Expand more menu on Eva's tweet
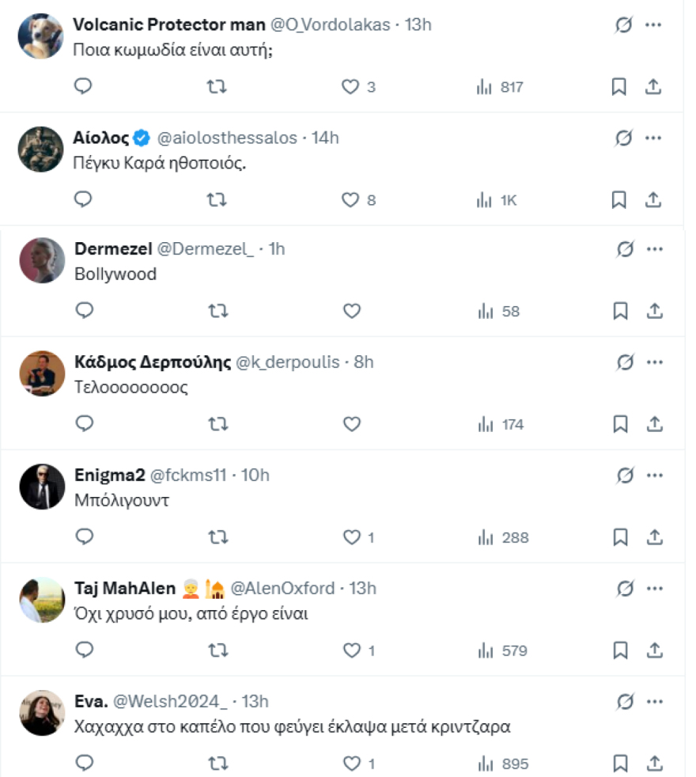The width and height of the screenshot is (696, 777). (654, 701)
